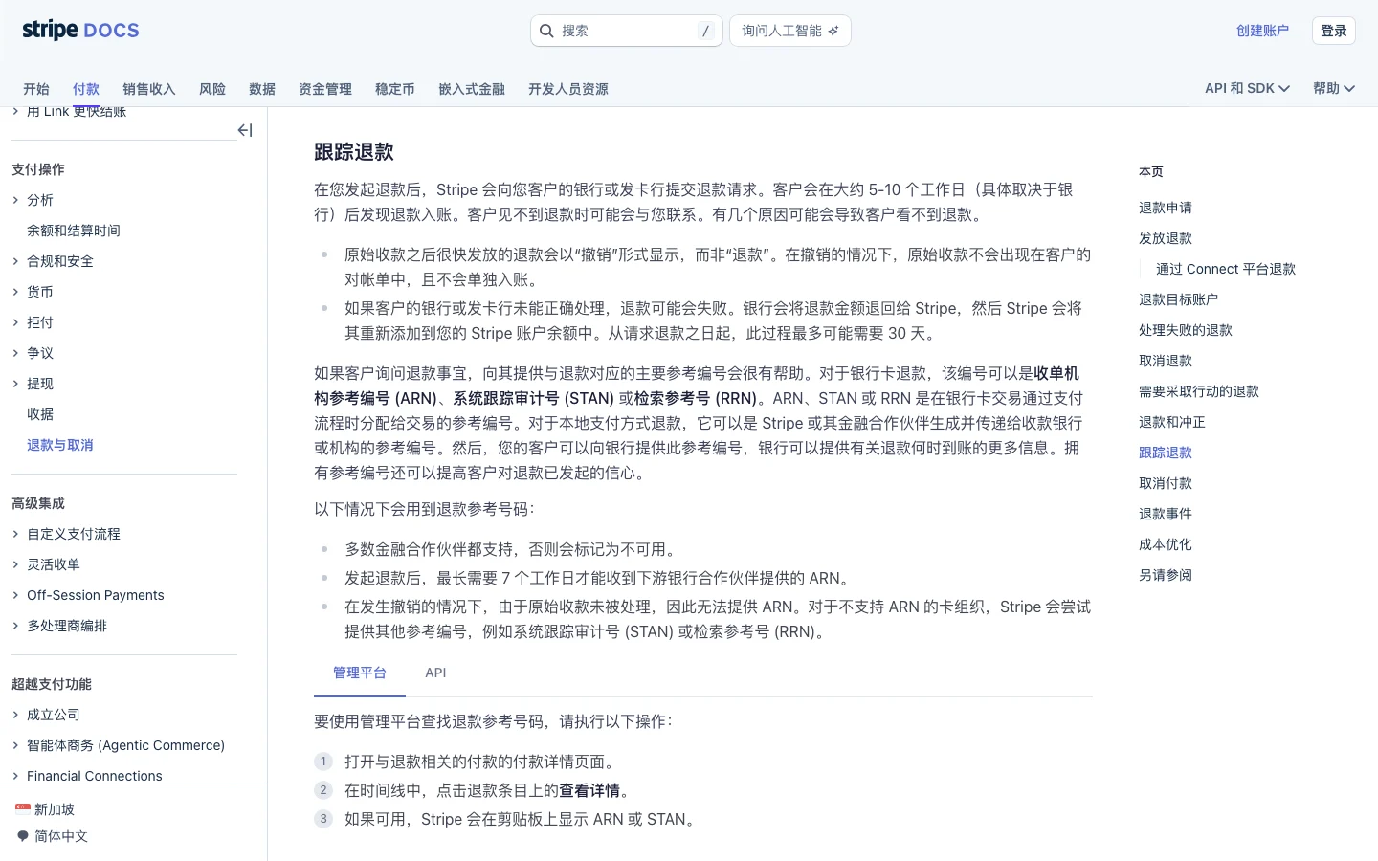Go to the 开始 nav tab

click(x=36, y=89)
